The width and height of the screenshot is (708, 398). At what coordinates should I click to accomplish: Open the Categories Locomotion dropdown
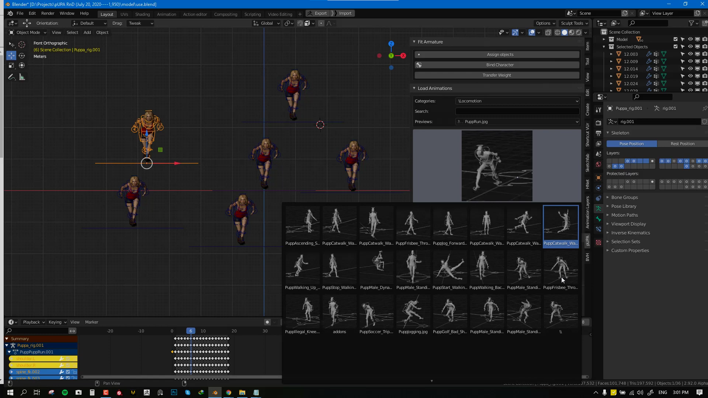[x=517, y=101]
